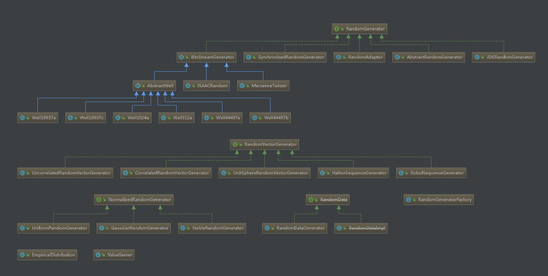The height and width of the screenshot is (276, 548).
Task: Click the interface icon on RandomVectorGenerator
Action: [x=235, y=144]
